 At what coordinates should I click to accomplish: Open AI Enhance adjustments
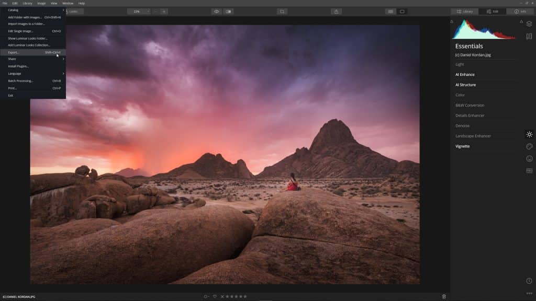tap(464, 74)
